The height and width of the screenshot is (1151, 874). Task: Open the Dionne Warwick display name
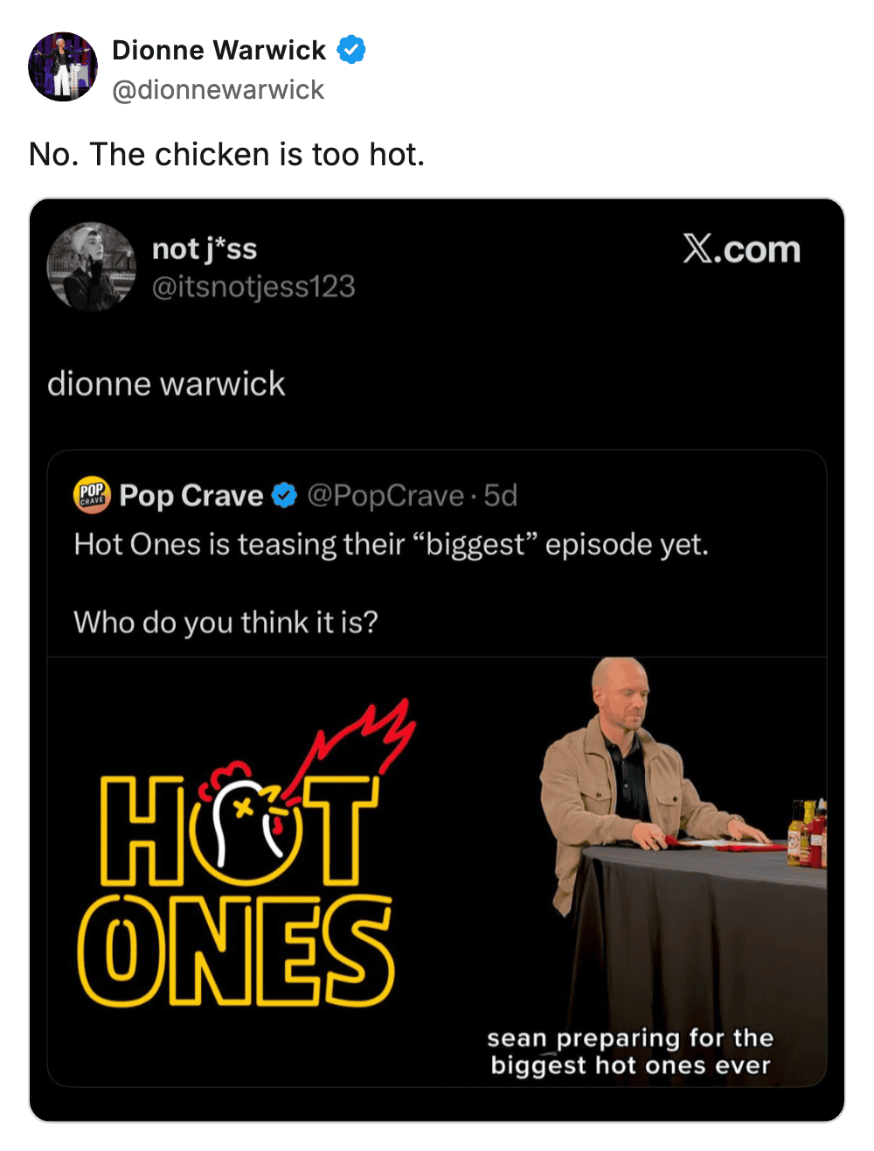click(218, 50)
